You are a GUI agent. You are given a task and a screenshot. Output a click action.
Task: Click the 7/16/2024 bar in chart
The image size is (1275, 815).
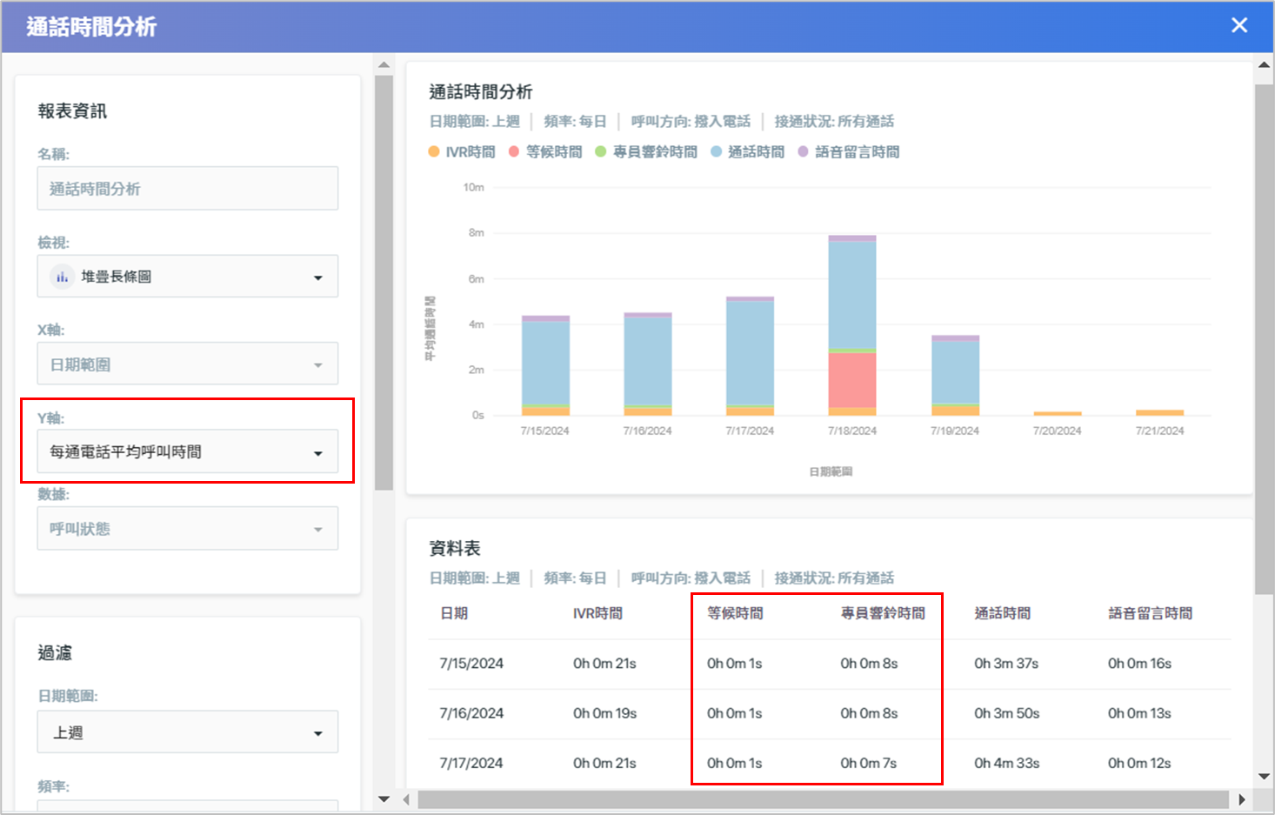[648, 364]
